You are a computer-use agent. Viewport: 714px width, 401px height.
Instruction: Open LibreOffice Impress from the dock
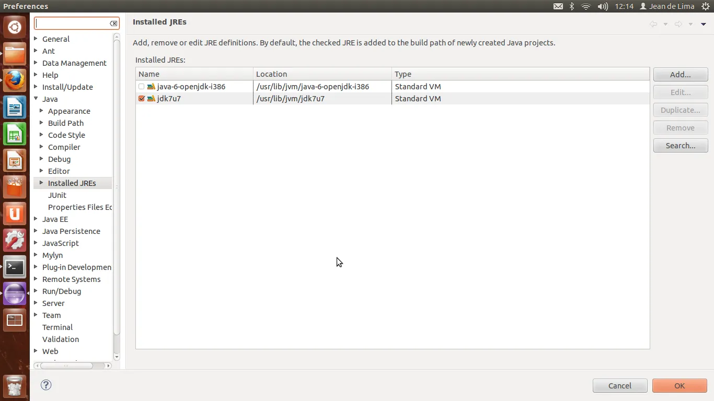(15, 161)
